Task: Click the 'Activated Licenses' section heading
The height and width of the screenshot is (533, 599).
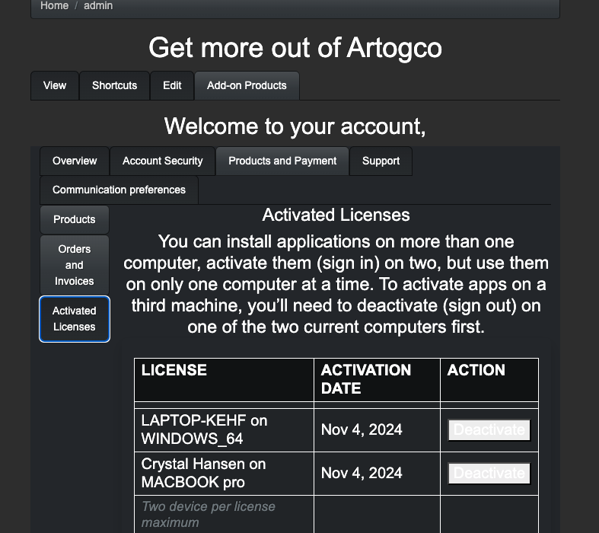Action: click(x=336, y=215)
